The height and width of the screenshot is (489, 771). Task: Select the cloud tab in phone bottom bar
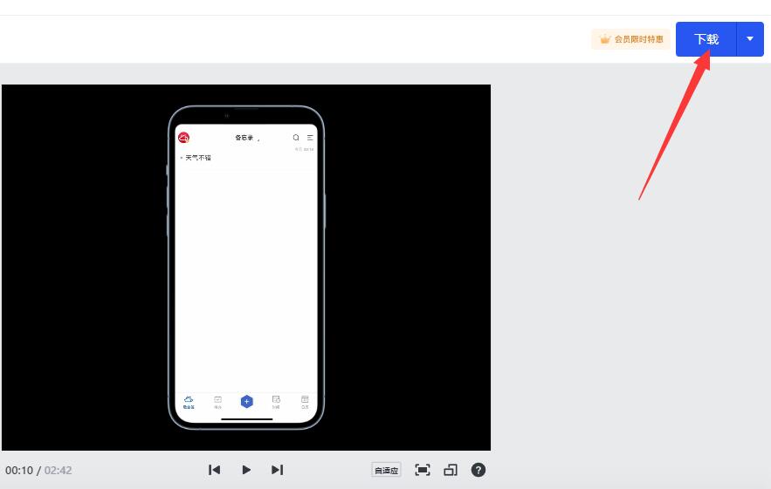tap(189, 402)
